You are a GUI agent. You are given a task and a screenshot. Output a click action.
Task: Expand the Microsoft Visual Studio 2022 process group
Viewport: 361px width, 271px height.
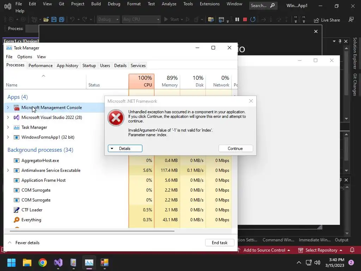tap(8, 118)
